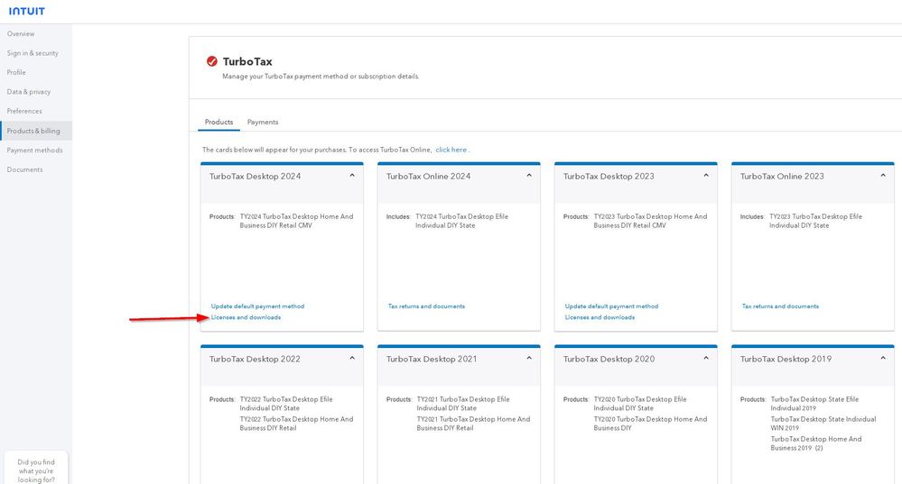Click the Intuit logo

click(26, 11)
